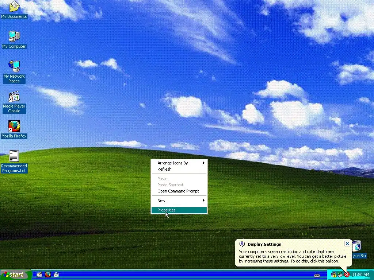Choose Open Command Prompt from context menu
The height and width of the screenshot is (280, 374).
coord(179,191)
